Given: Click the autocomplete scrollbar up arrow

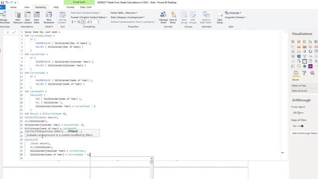Looking at the screenshot, I should [x=152, y=158].
